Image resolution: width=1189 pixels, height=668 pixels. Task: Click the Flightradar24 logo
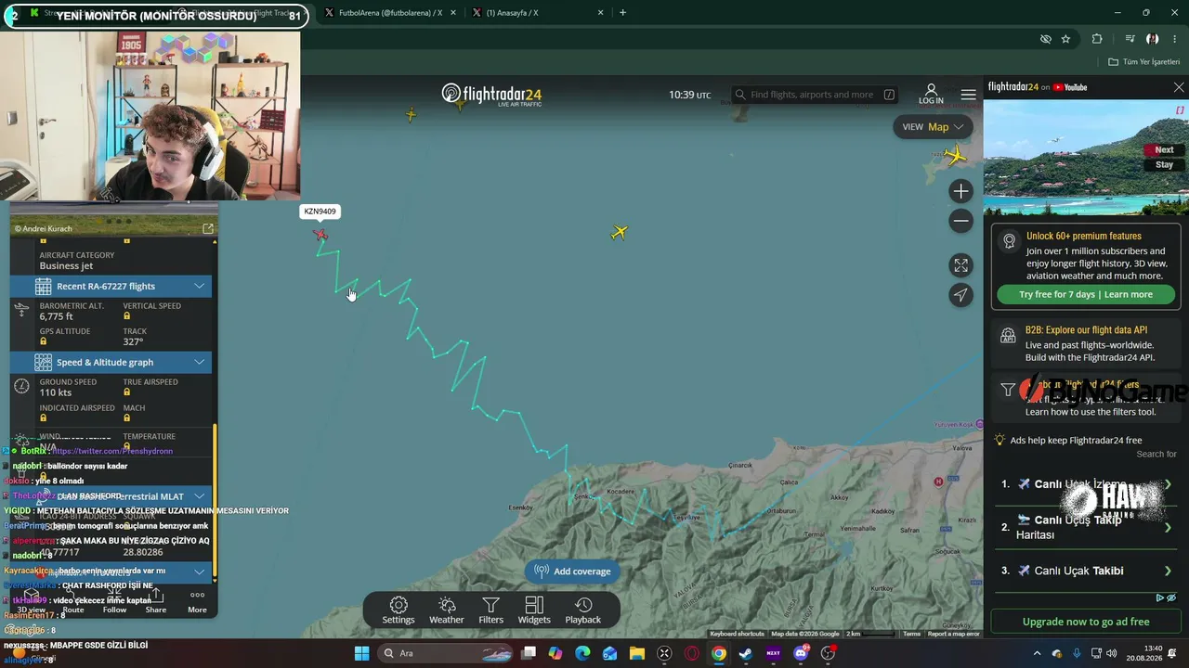[x=491, y=95]
